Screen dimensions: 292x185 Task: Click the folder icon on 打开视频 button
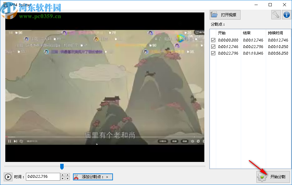pyautogui.click(x=215, y=14)
